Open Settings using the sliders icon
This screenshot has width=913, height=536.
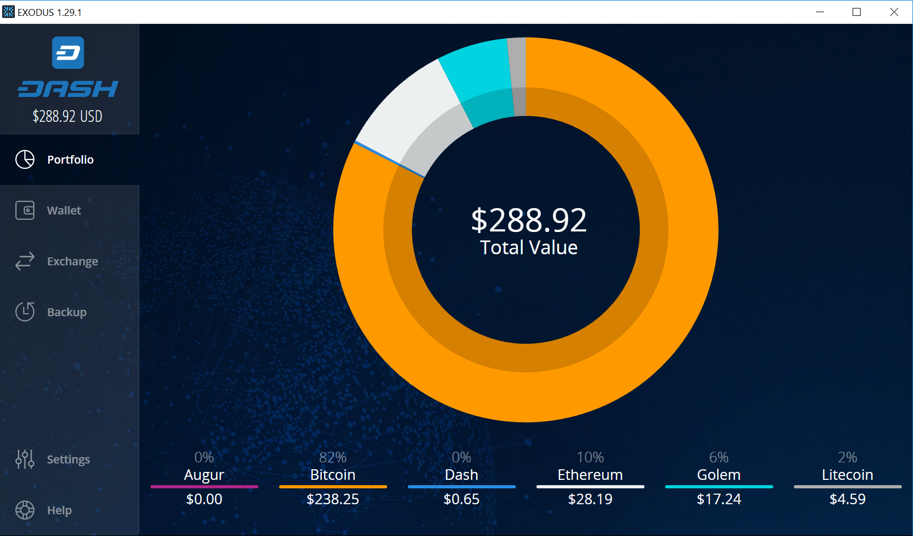tap(25, 459)
